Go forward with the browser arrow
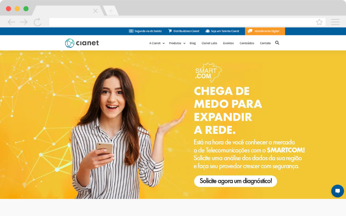 point(24,22)
